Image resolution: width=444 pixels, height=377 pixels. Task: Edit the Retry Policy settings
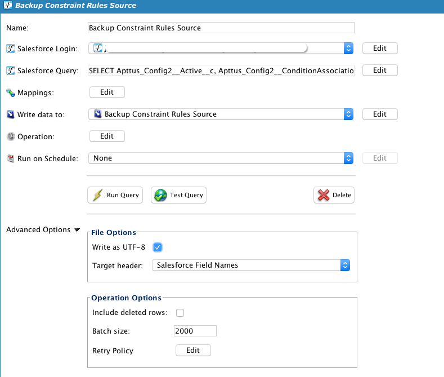pos(193,351)
